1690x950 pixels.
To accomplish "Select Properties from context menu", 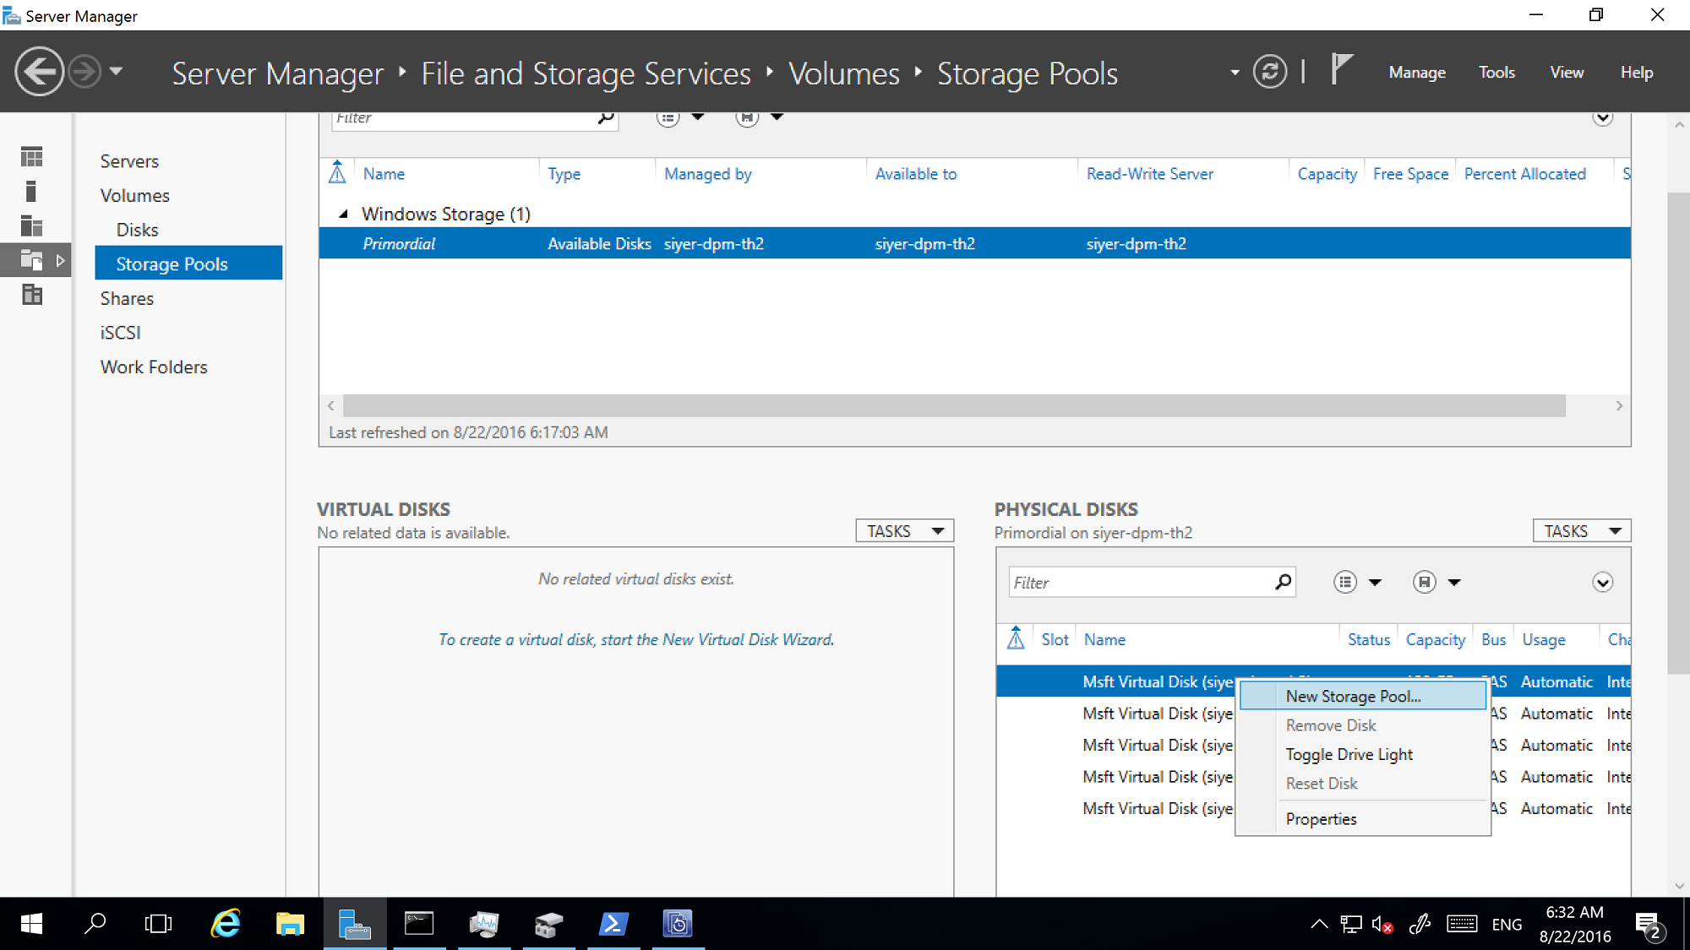I will point(1321,817).
